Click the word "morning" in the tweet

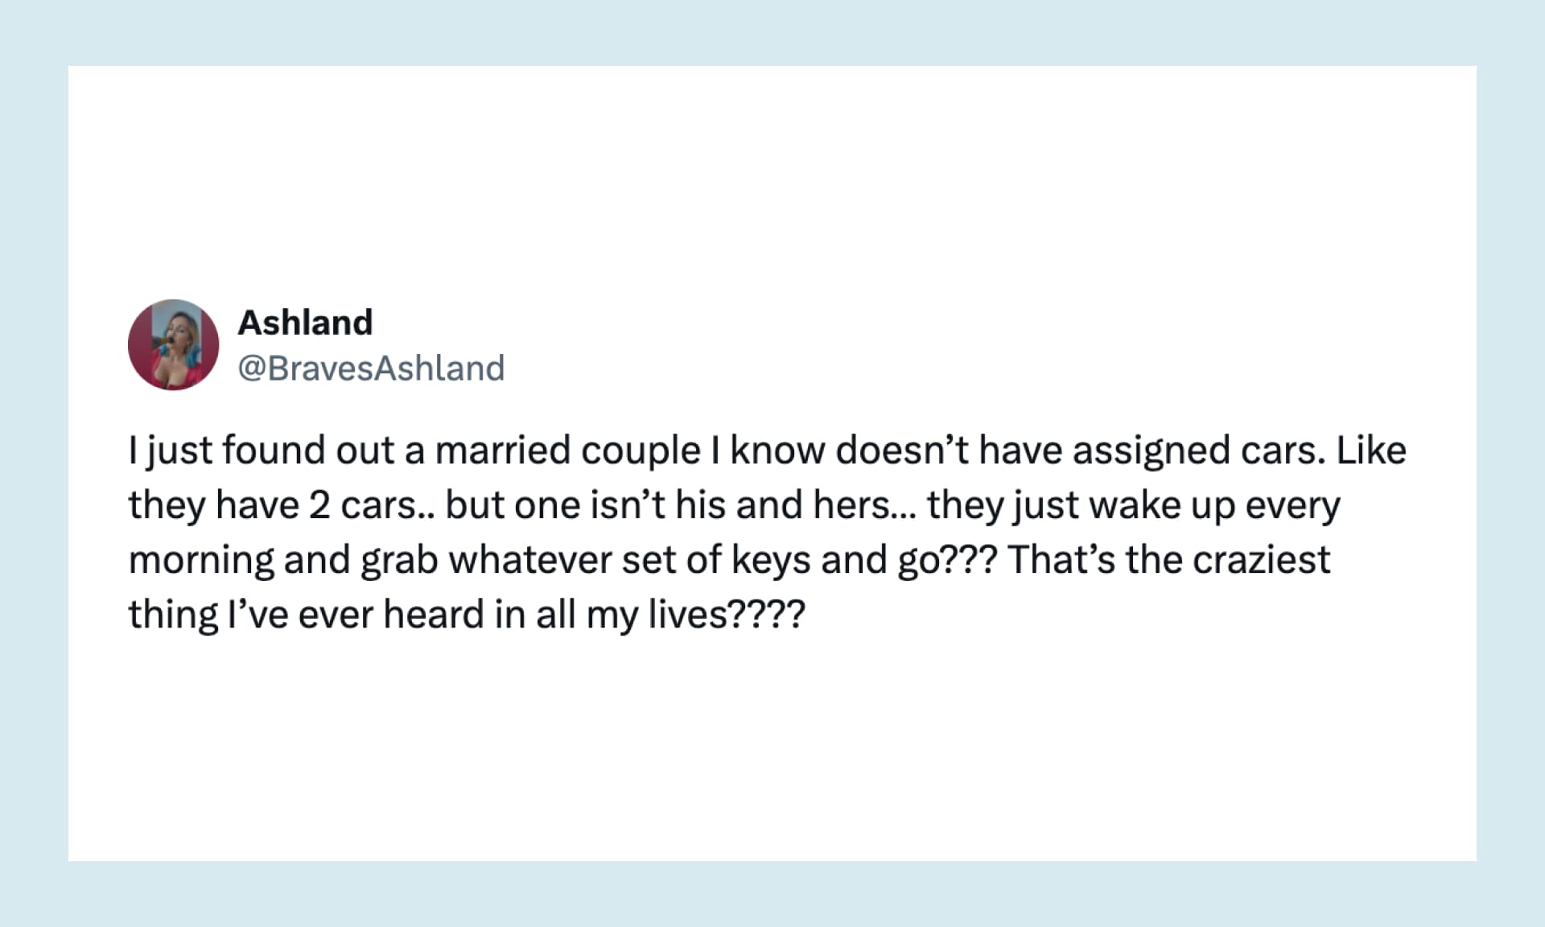click(x=200, y=560)
